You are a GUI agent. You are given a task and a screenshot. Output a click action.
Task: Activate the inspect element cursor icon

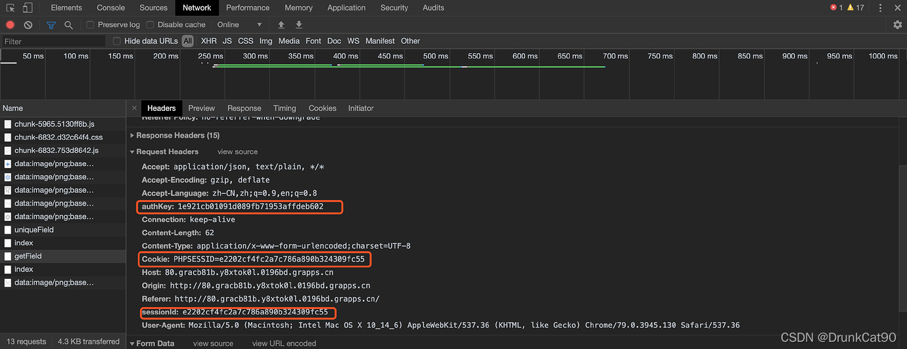[x=11, y=8]
